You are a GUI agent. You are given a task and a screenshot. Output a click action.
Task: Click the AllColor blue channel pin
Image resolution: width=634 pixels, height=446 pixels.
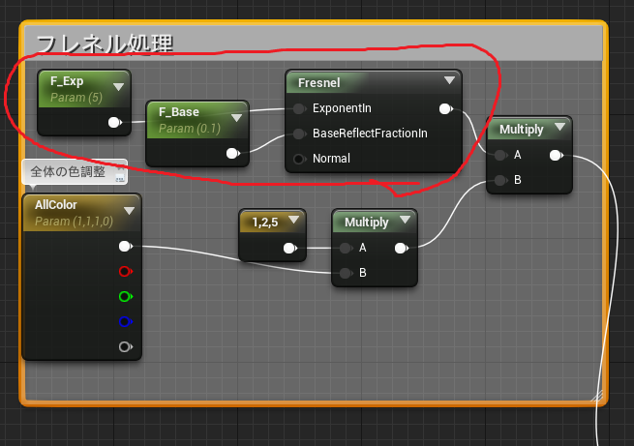point(126,322)
